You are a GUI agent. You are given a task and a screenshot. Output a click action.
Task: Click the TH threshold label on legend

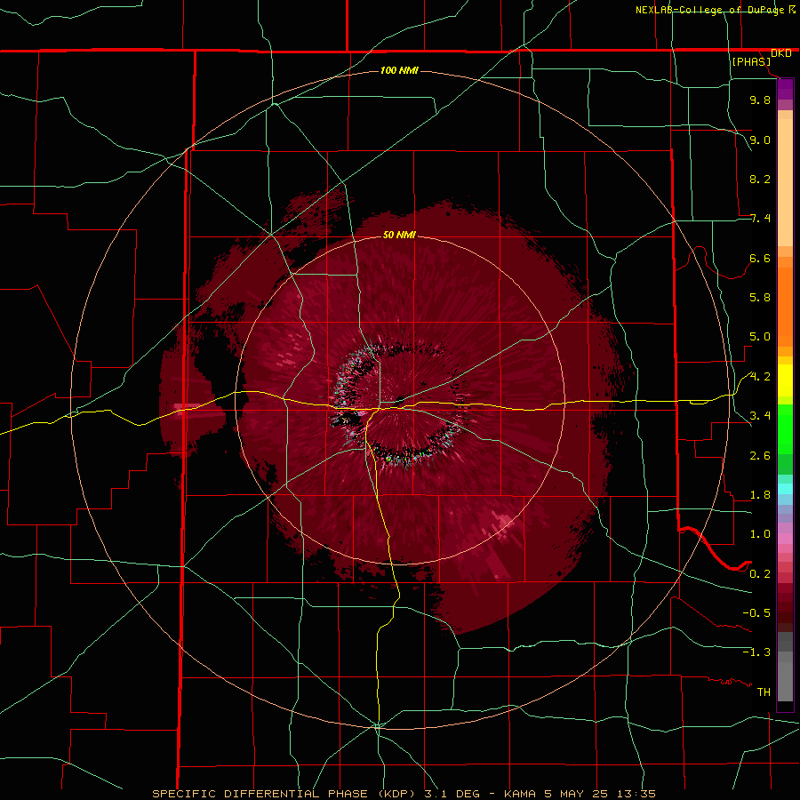[764, 692]
